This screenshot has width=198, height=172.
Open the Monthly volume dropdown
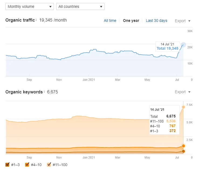[30, 6]
